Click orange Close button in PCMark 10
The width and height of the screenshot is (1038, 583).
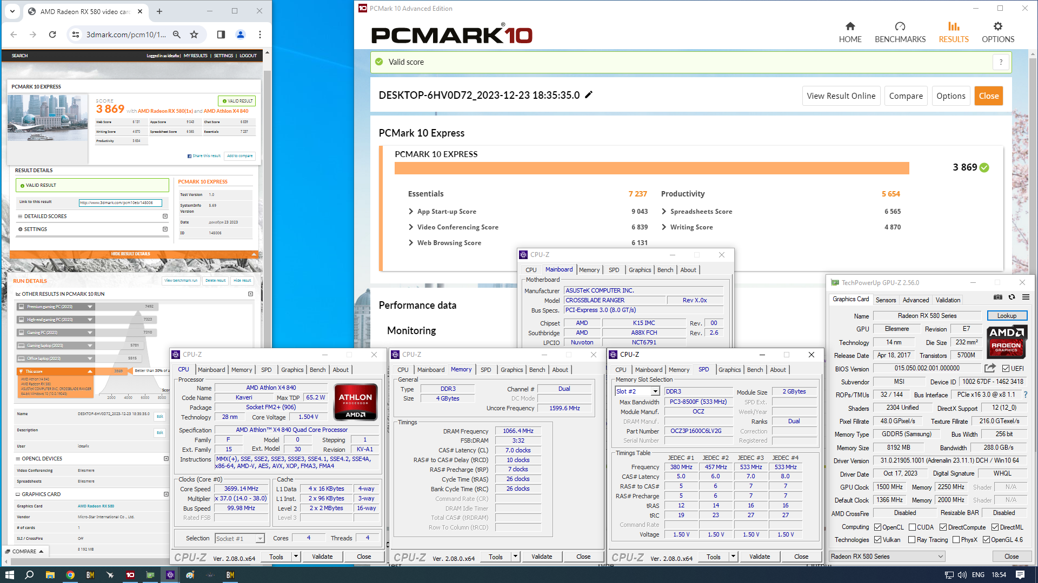(x=988, y=96)
